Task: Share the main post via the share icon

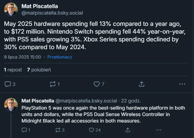Action: (141, 84)
